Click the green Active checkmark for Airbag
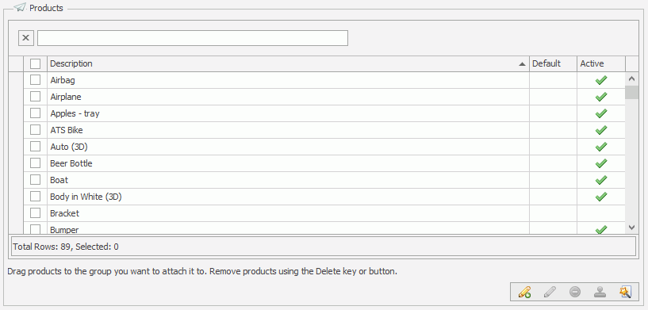 click(x=601, y=80)
